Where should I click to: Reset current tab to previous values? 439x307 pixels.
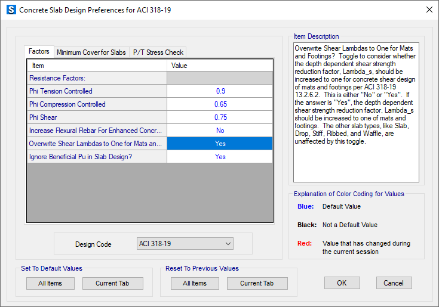(x=257, y=284)
